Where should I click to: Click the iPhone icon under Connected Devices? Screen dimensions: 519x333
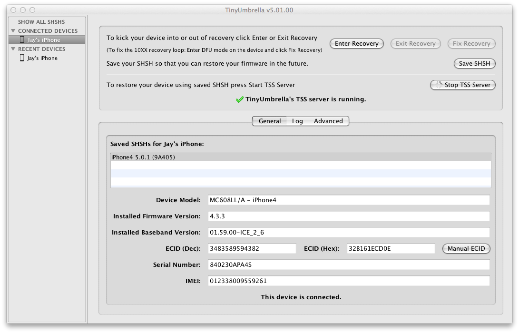click(22, 39)
